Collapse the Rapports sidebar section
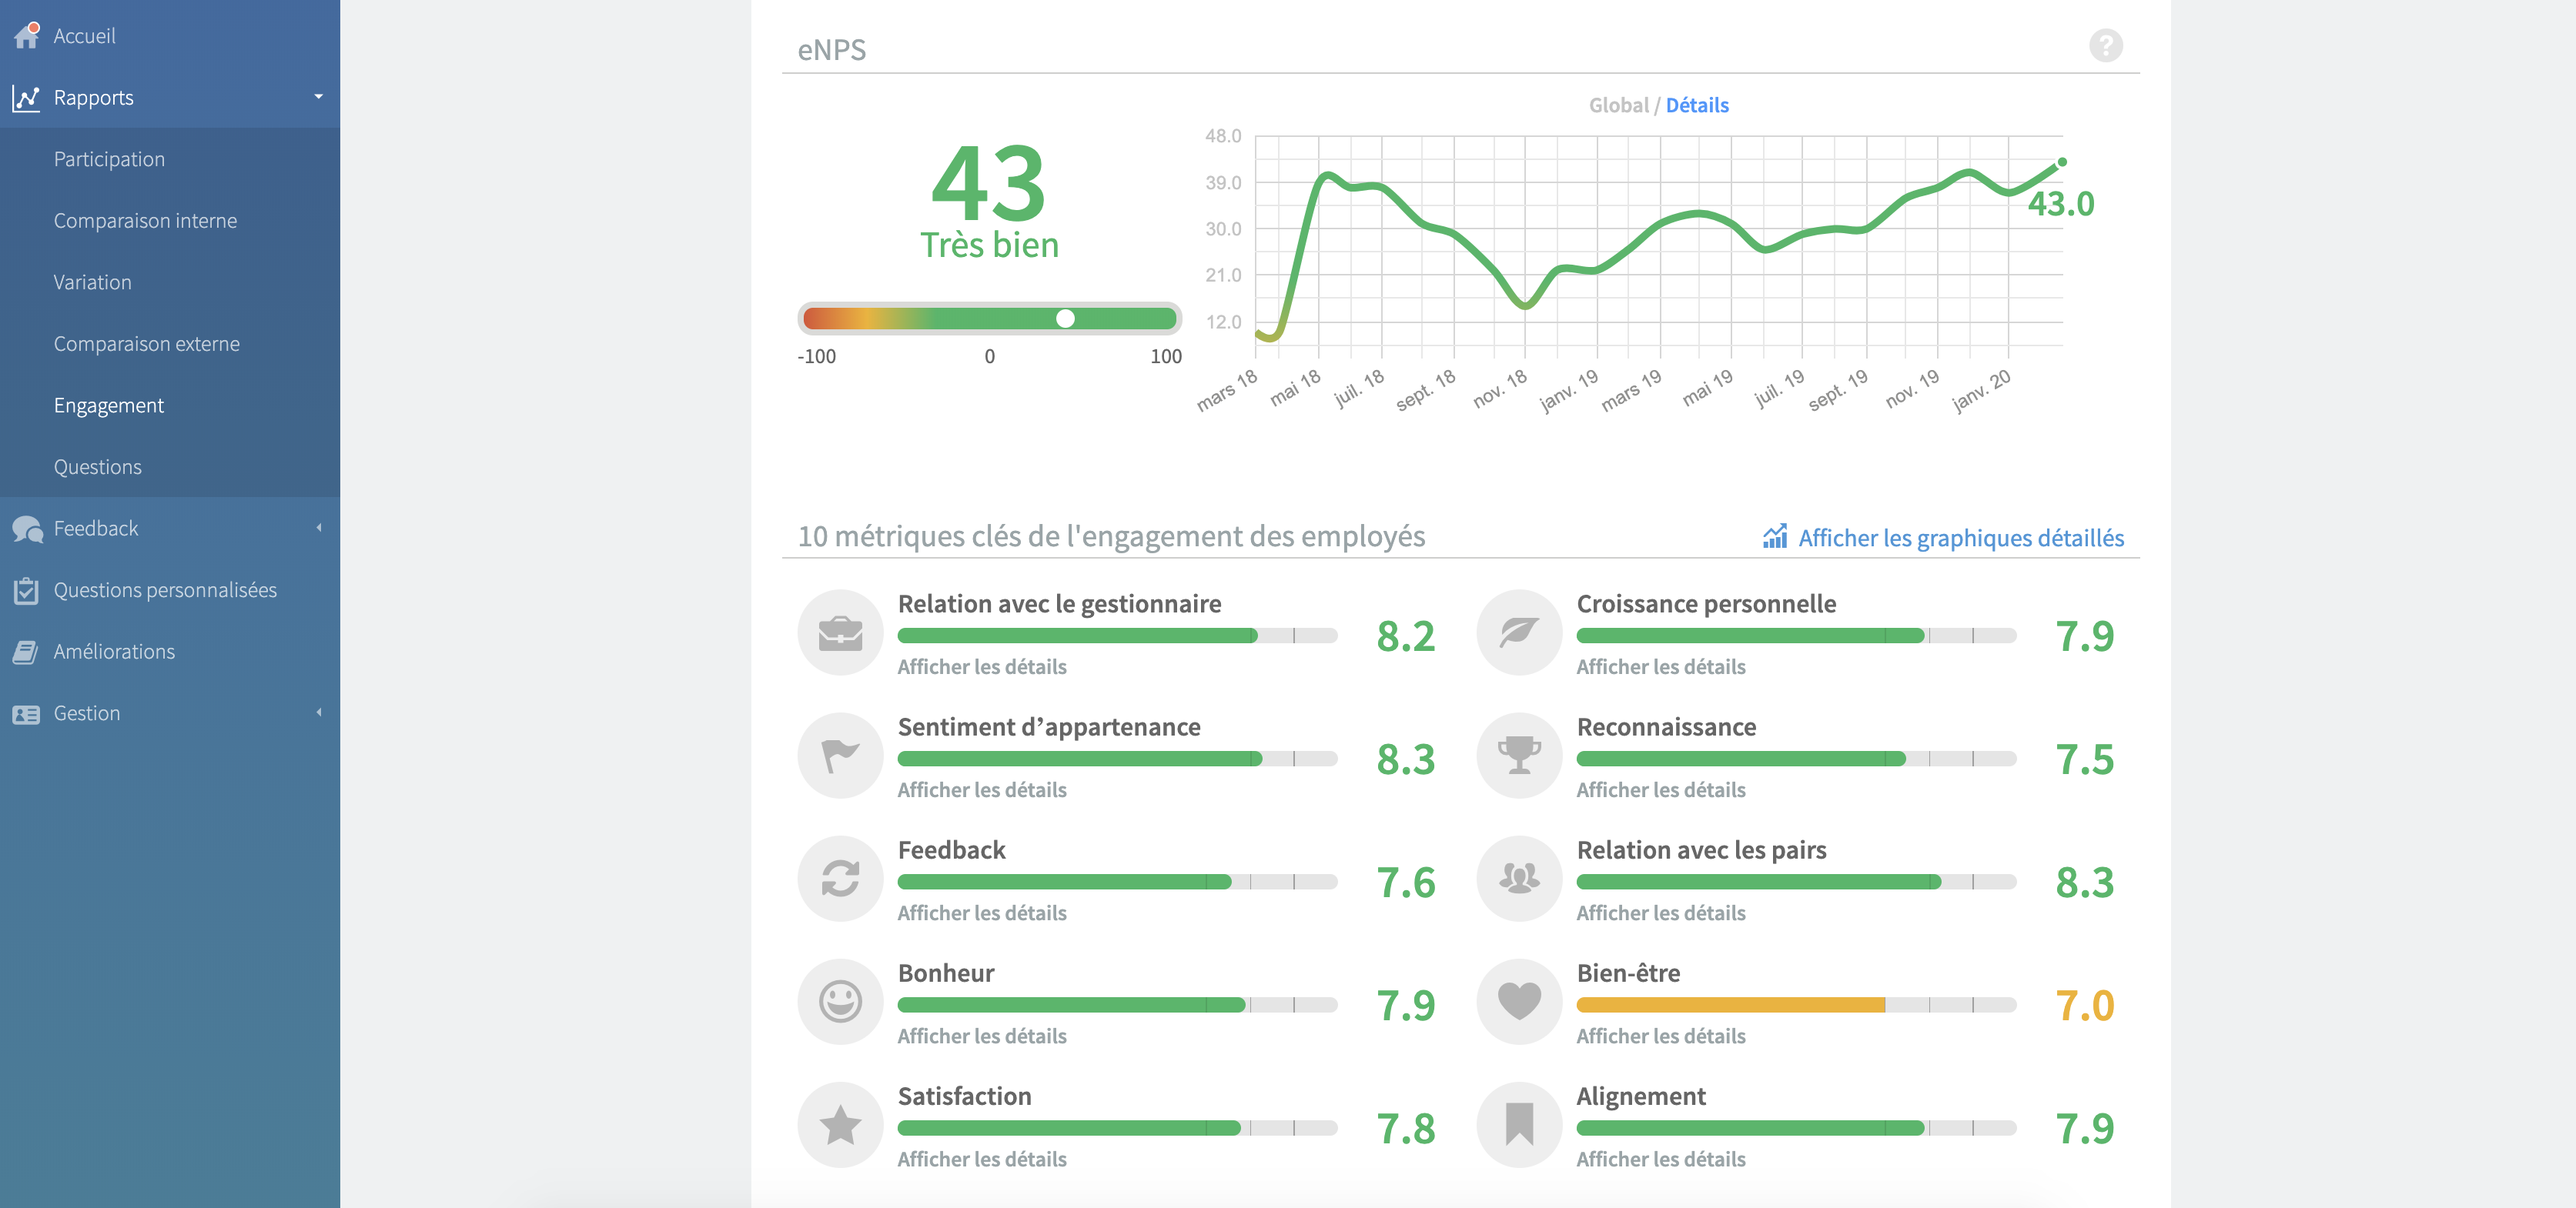This screenshot has height=1208, width=2576. click(x=318, y=97)
